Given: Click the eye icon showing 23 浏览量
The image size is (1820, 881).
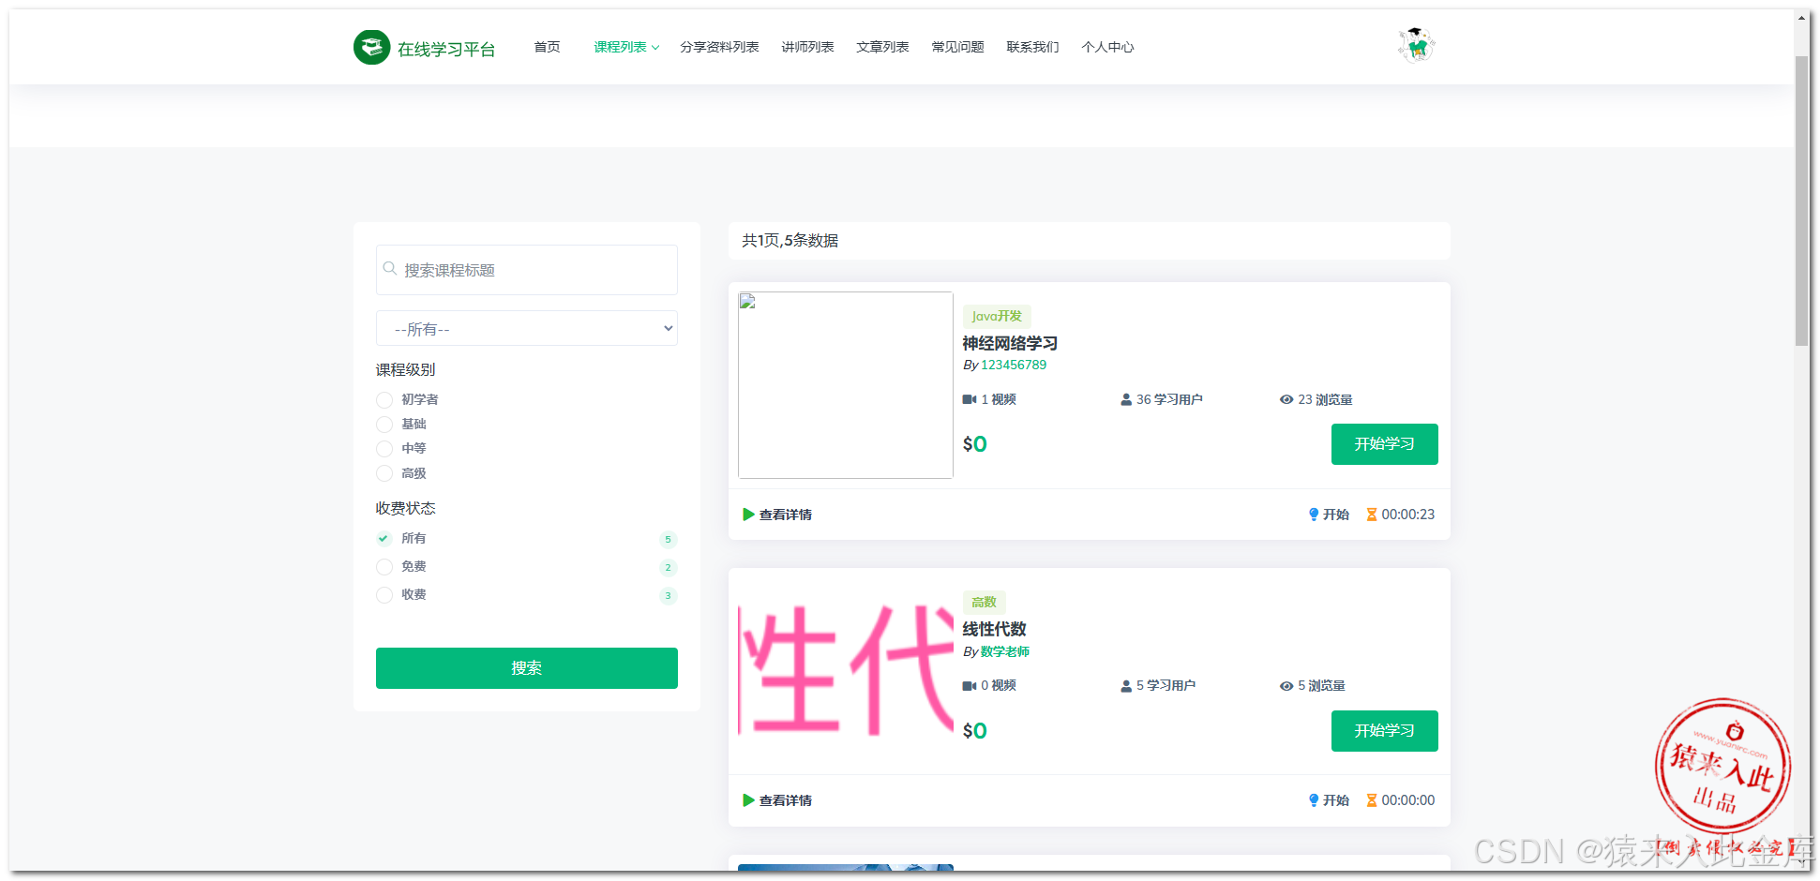Looking at the screenshot, I should 1286,399.
